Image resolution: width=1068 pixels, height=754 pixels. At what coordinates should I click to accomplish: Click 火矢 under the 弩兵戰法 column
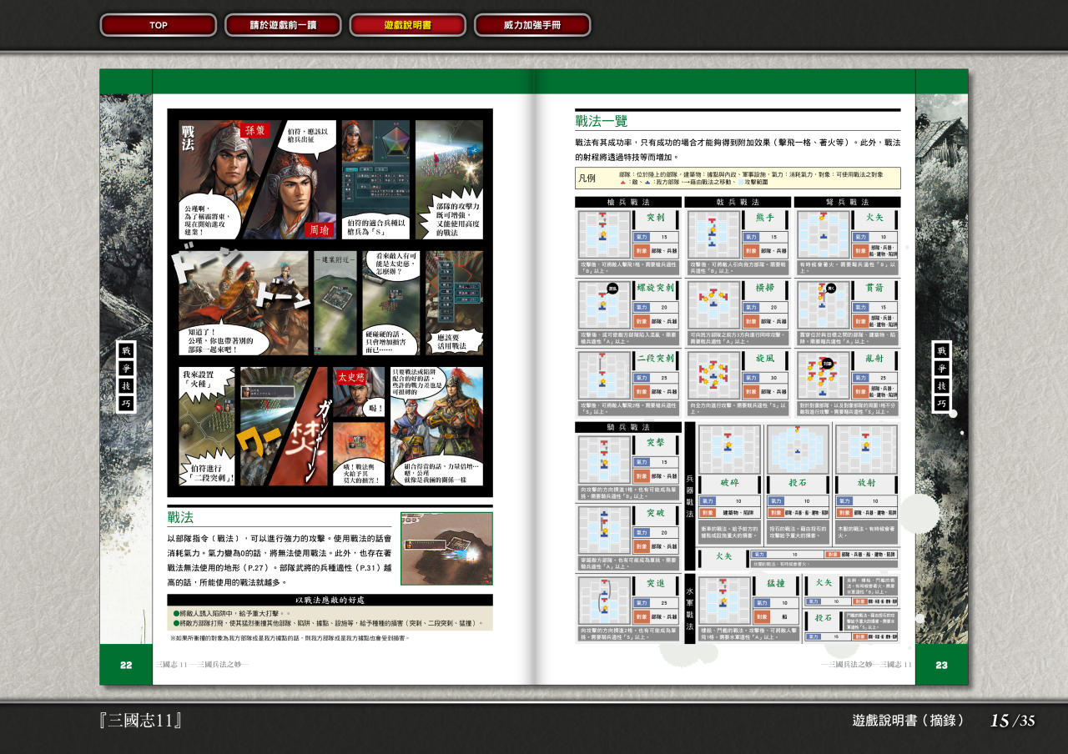coord(874,218)
